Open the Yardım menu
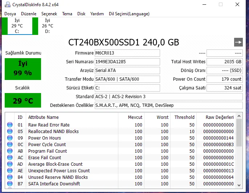The height and width of the screenshot is (193, 249). [x=97, y=14]
